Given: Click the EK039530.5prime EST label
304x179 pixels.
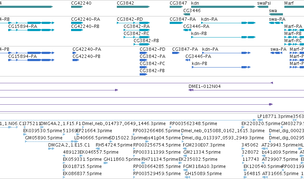Looking at the screenshot, I should tap(43, 130).
